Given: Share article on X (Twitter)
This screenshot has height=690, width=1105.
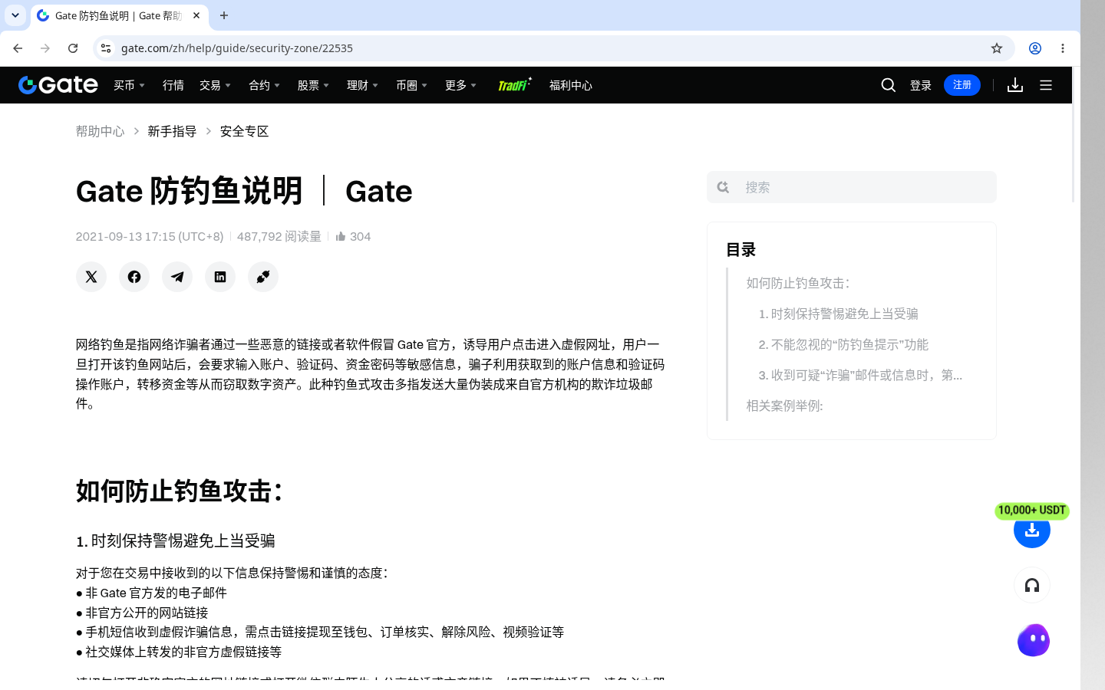Looking at the screenshot, I should (x=91, y=277).
